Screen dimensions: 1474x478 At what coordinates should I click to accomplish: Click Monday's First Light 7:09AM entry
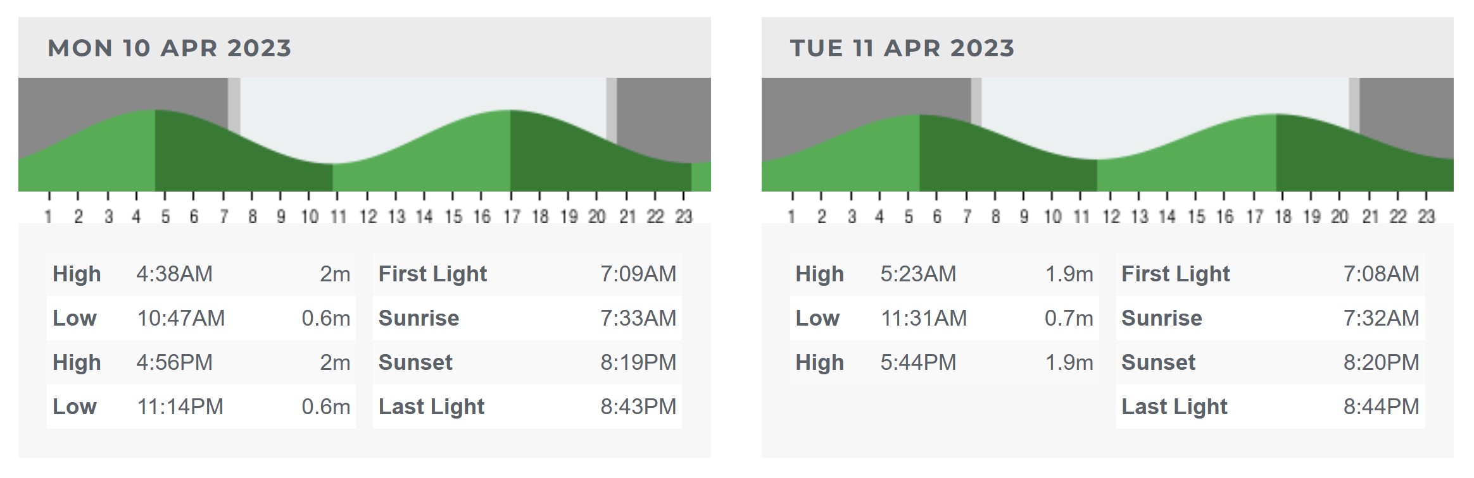pyautogui.click(x=527, y=274)
